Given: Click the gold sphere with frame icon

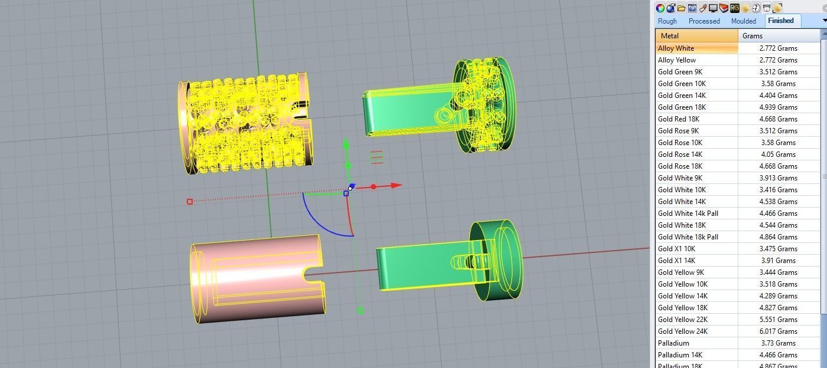Looking at the screenshot, I should (777, 8).
